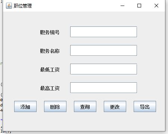
Task: Maximize the 职位管理 window
Action: [x=139, y=6]
